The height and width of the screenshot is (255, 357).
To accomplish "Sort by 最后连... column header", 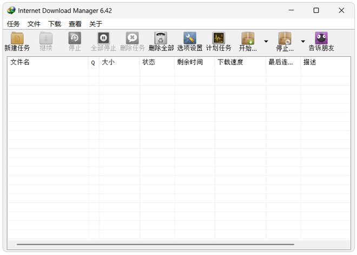I will click(x=283, y=62).
